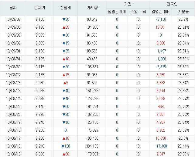Select the date 10/08/25
The image size is (195, 157).
(x=13, y=91)
